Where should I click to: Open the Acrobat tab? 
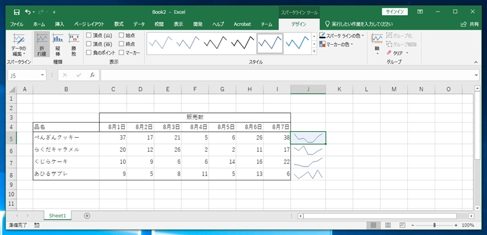(242, 24)
